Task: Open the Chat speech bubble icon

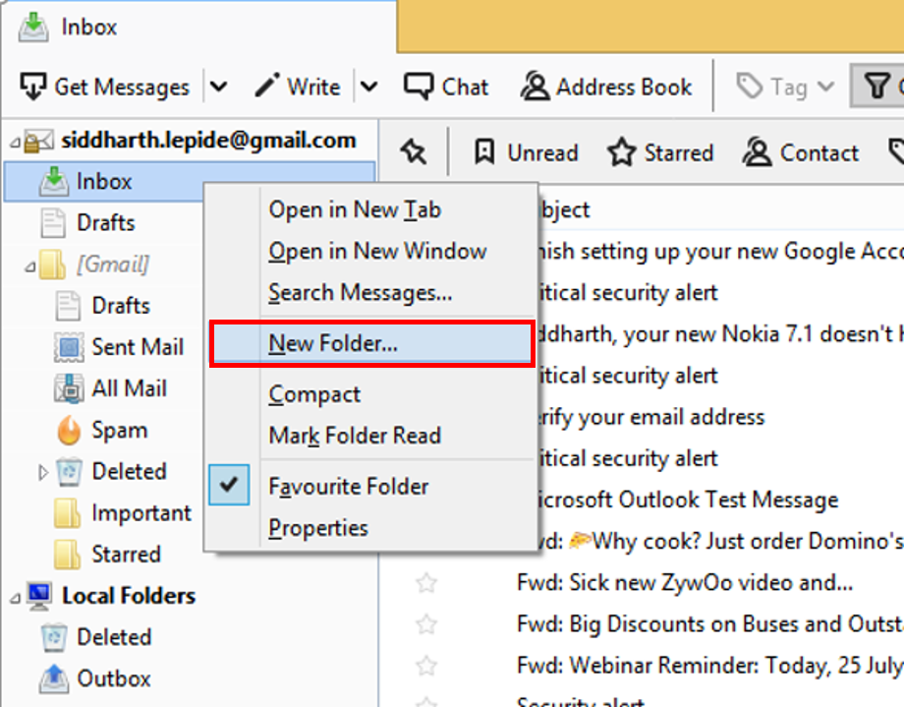Action: click(x=418, y=87)
